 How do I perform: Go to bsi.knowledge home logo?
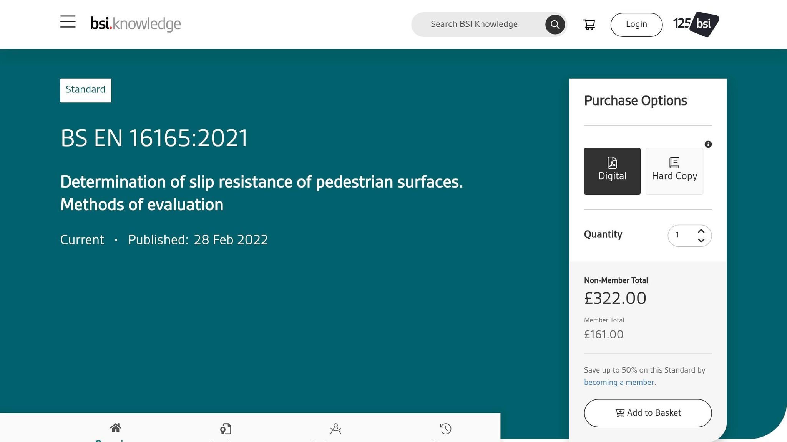click(136, 24)
